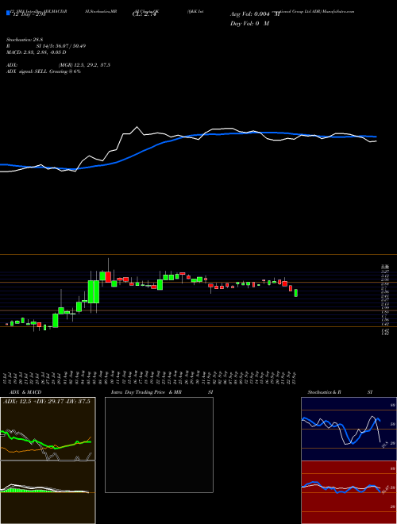The height and width of the screenshot is (524, 397).
Task: Click the RSI 14/5 36.07 / 59.49 line
Action: [46, 46]
